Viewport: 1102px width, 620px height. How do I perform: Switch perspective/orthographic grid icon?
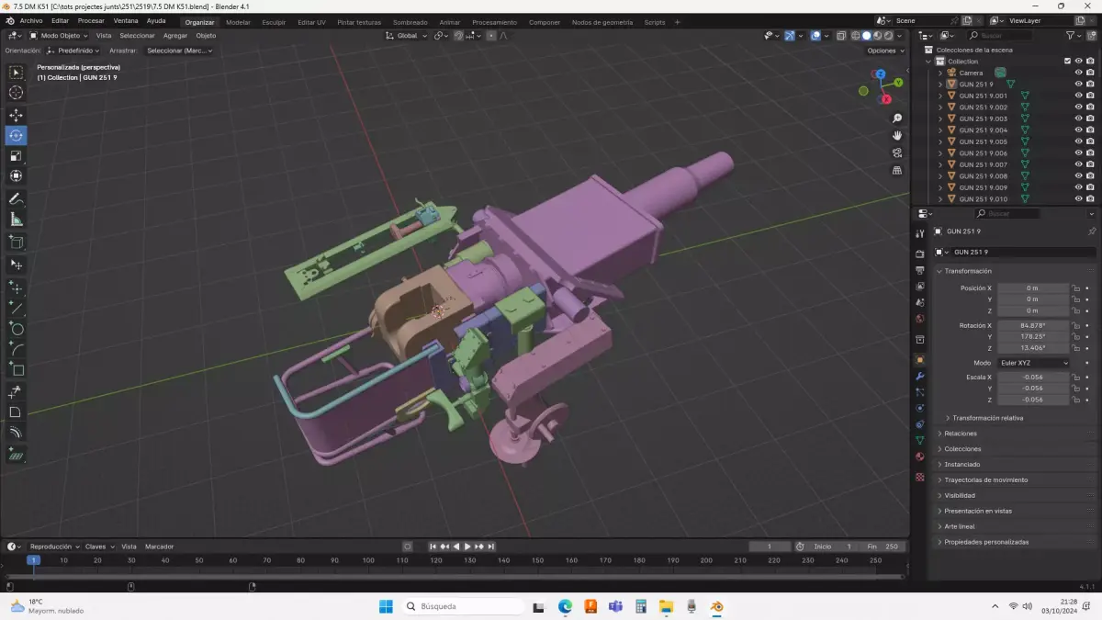(x=897, y=171)
